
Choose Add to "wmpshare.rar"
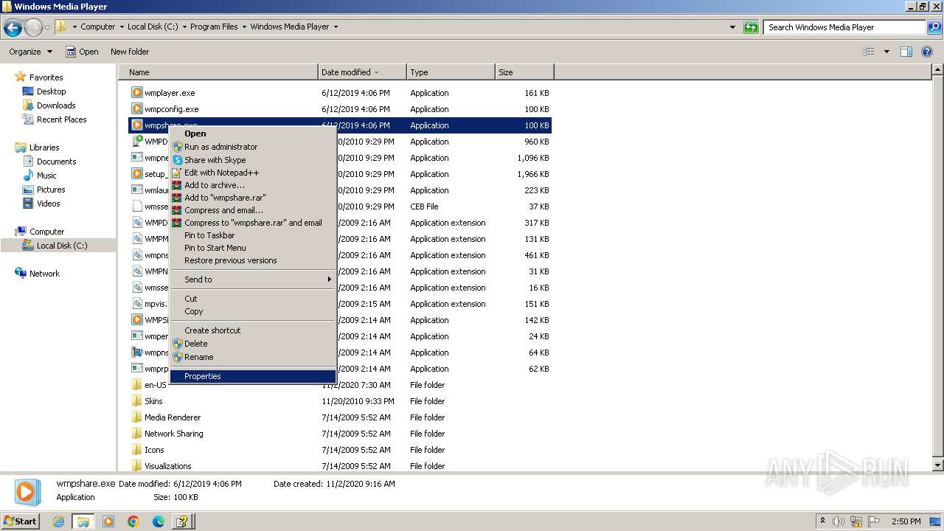pos(253,198)
